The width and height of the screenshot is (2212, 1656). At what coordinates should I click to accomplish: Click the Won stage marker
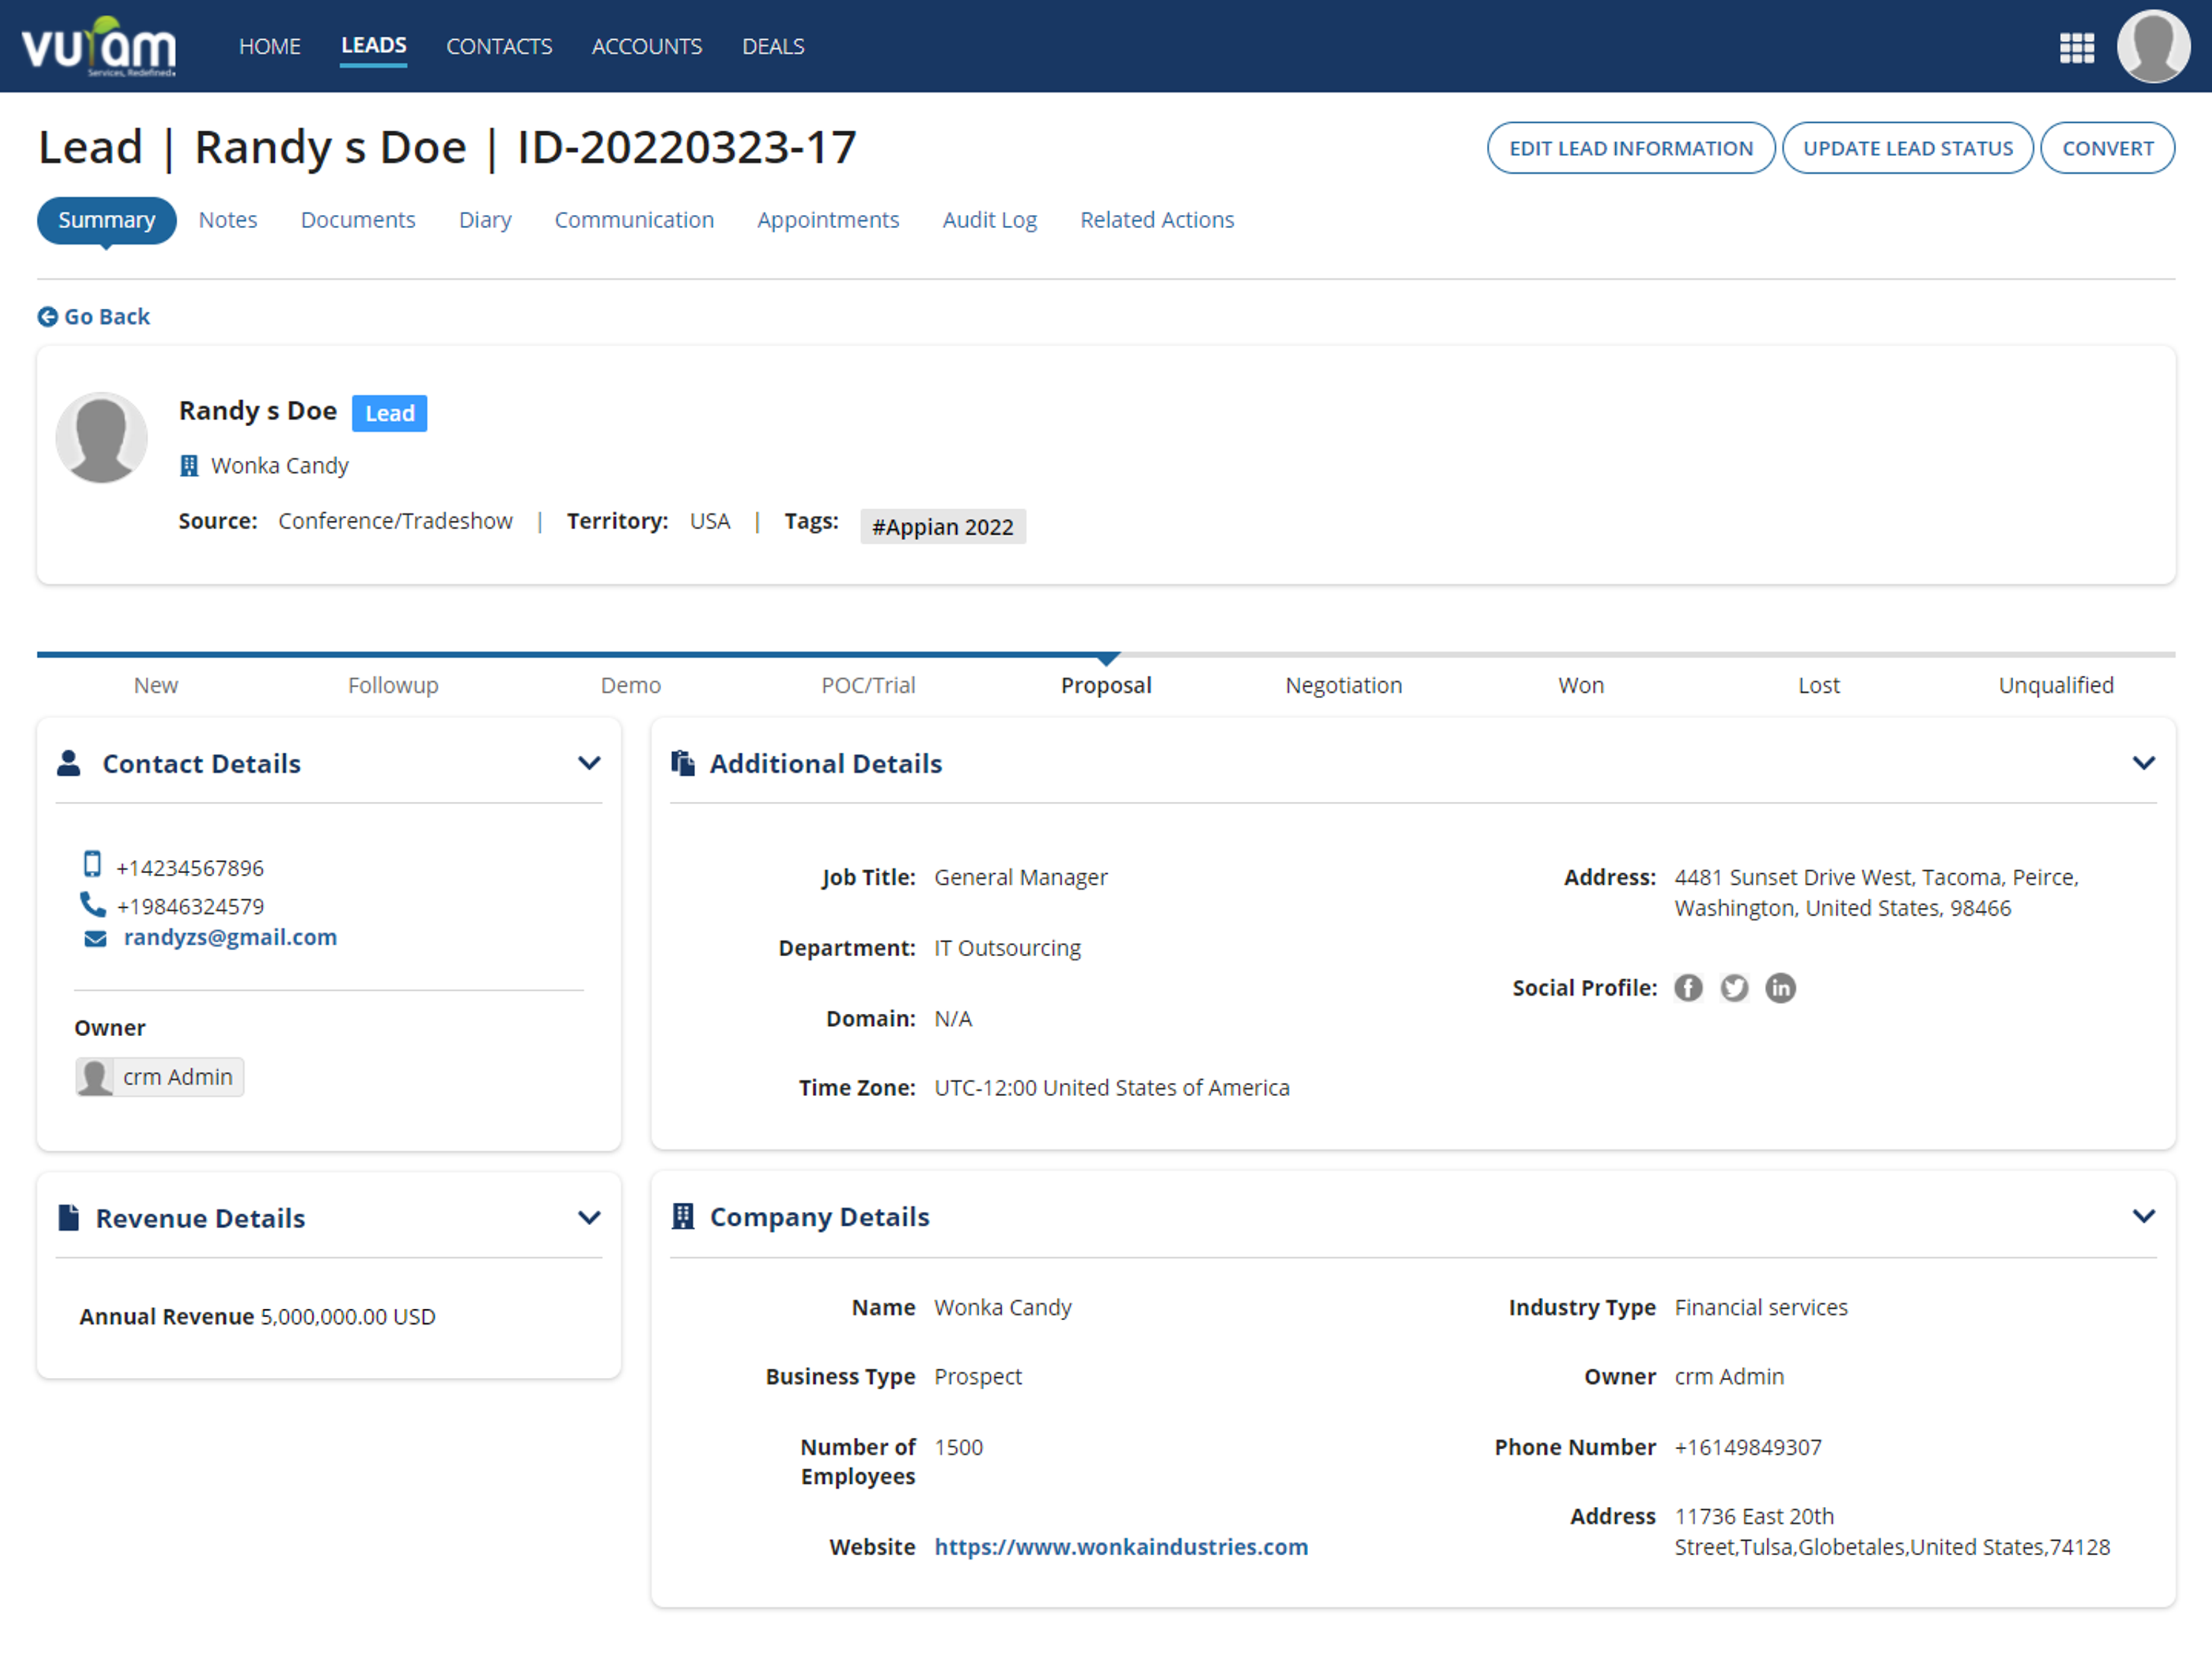click(x=1581, y=685)
